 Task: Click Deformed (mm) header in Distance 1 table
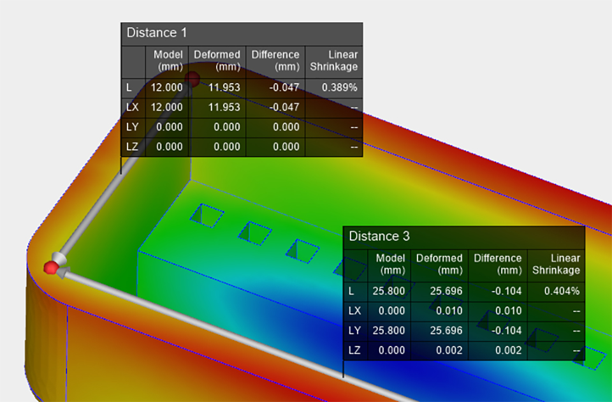point(217,61)
